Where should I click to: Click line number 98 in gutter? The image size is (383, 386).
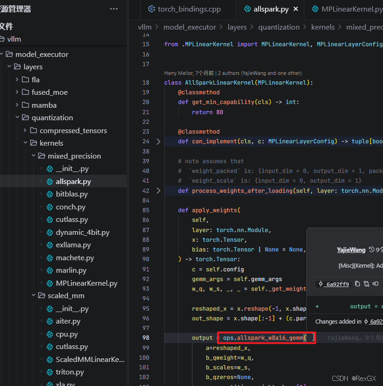(x=146, y=338)
